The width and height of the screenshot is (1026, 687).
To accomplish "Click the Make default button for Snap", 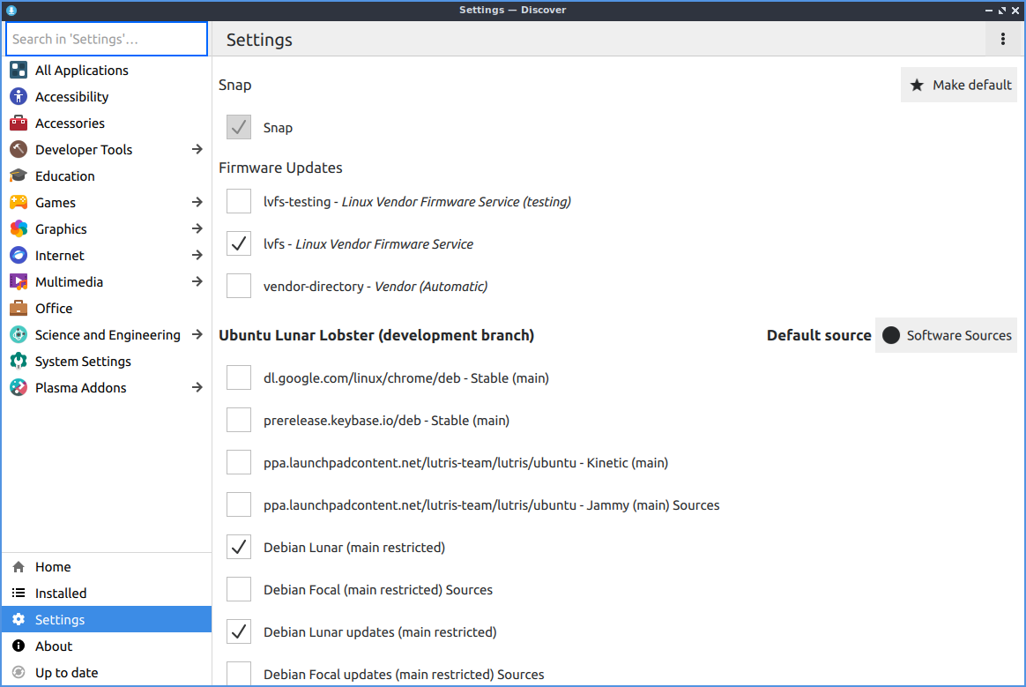I will 959,85.
